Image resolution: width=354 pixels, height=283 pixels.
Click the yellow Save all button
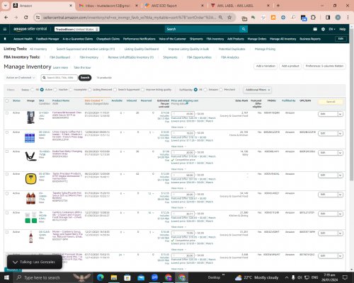[331, 102]
